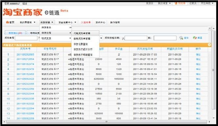Open the 资金结算中心 dropdown menu
This screenshot has height=126, width=218.
[67, 22]
